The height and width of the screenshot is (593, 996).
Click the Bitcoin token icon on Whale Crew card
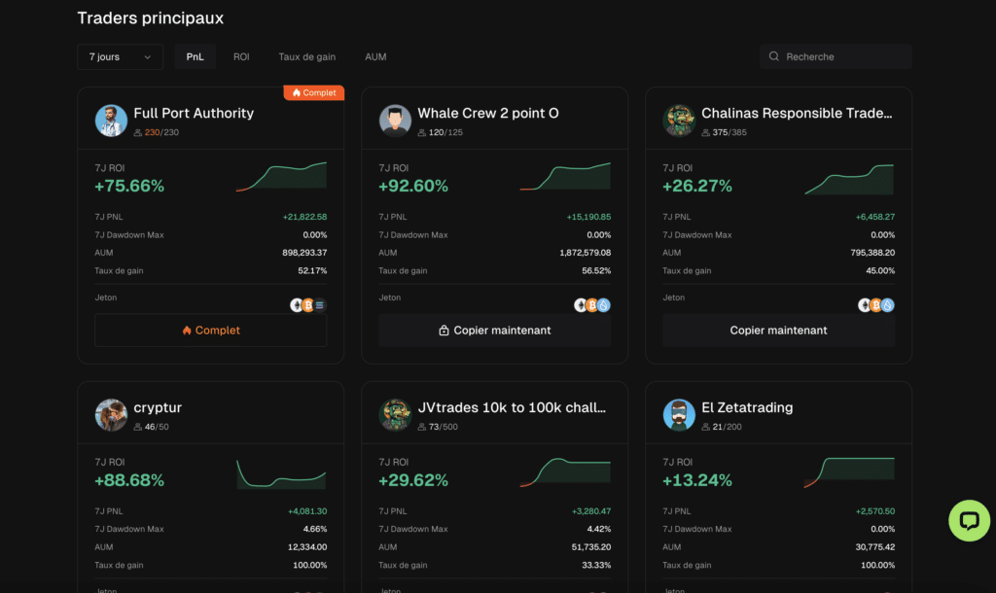(x=592, y=305)
